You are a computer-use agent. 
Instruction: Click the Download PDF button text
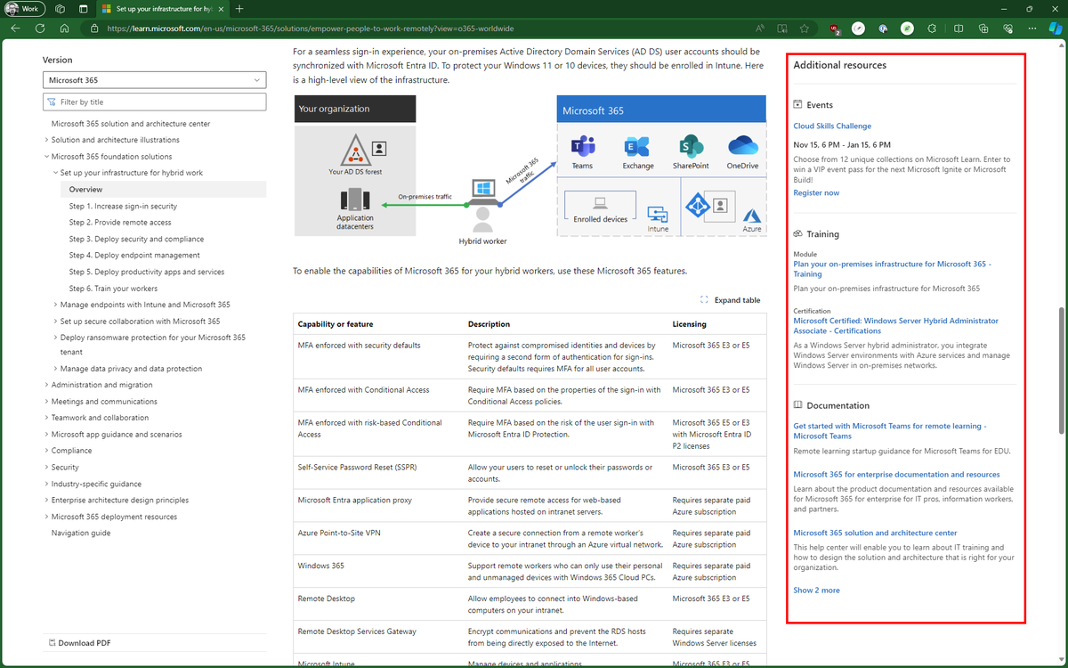click(85, 643)
